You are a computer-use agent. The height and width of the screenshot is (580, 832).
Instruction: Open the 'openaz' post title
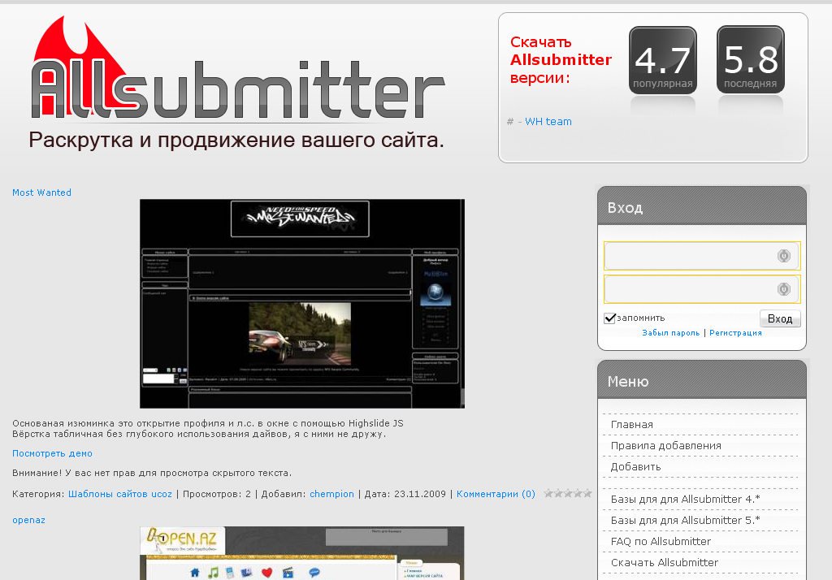[28, 520]
